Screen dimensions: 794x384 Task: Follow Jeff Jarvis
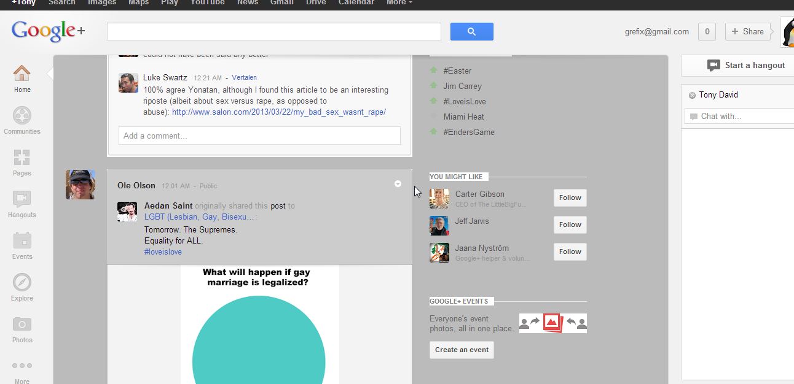click(570, 225)
